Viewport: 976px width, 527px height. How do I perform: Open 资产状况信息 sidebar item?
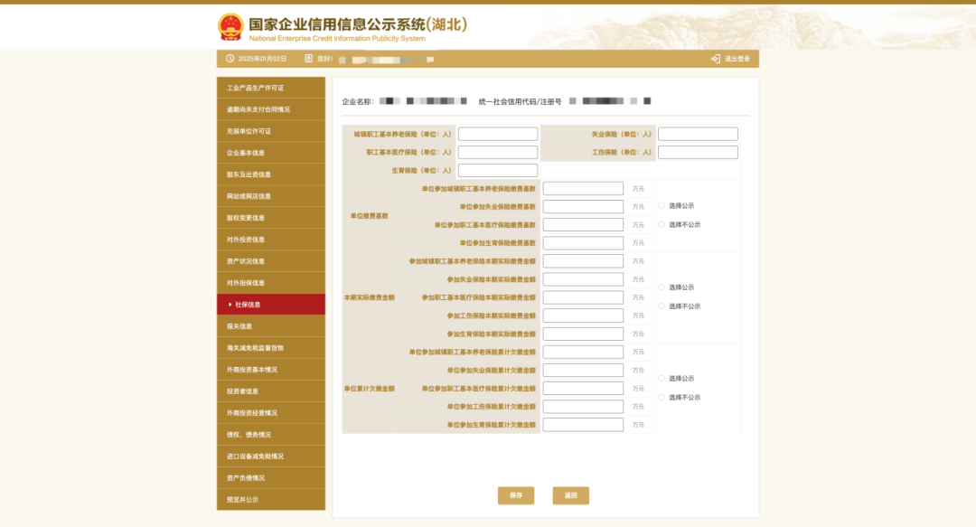coord(271,261)
